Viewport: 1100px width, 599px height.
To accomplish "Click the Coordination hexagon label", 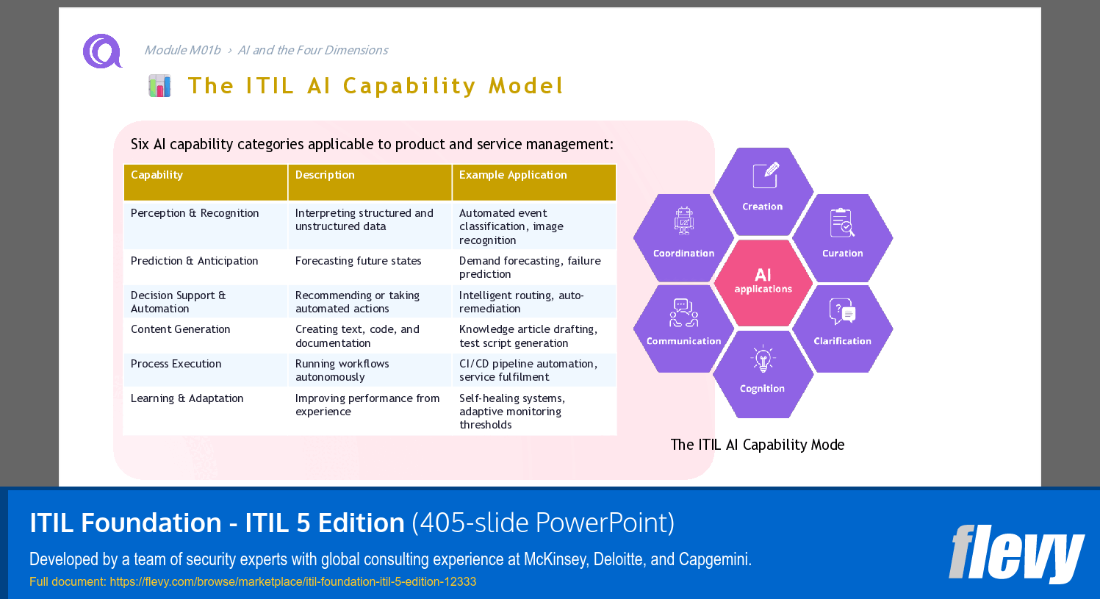I will (x=684, y=254).
